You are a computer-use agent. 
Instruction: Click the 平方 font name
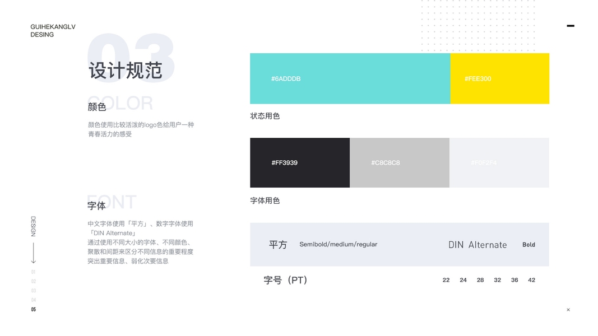(x=278, y=245)
